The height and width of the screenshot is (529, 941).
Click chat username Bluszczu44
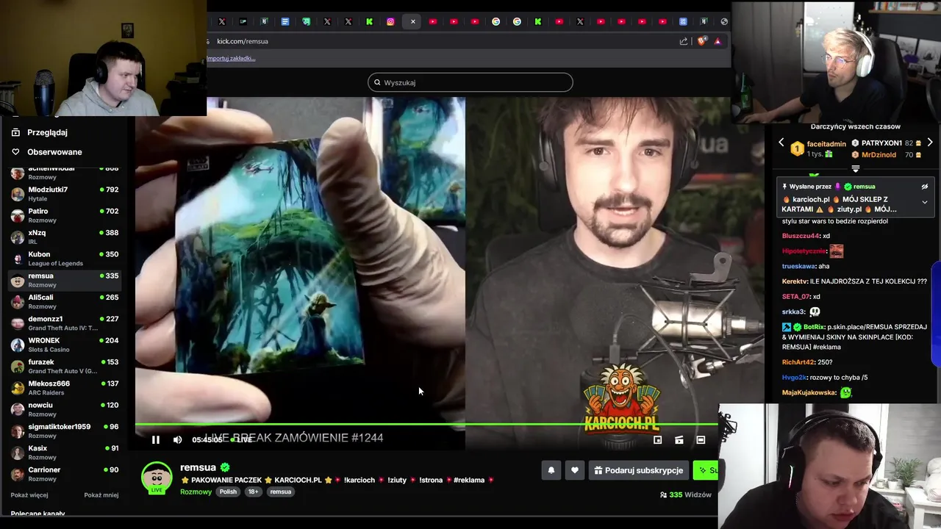[801, 236]
